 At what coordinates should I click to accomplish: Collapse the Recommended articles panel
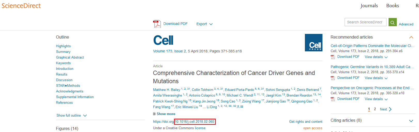click(x=411, y=37)
